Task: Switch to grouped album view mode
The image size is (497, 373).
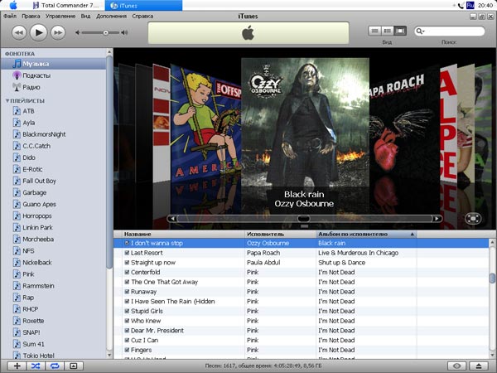Action: [x=388, y=31]
